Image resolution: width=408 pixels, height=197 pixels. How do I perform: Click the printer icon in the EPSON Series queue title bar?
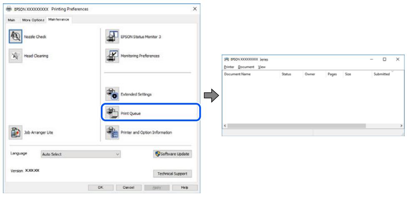click(x=227, y=59)
